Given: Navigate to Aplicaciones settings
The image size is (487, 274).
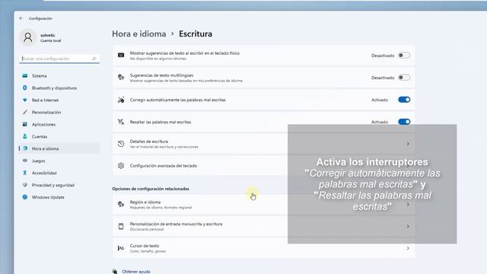Looking at the screenshot, I should [x=59, y=124].
